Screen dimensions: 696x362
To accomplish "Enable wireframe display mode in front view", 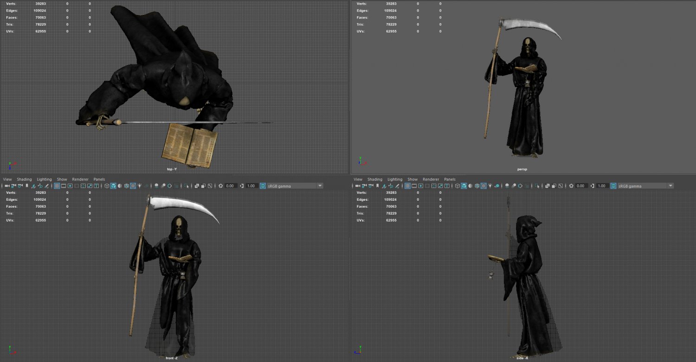I will tap(107, 185).
